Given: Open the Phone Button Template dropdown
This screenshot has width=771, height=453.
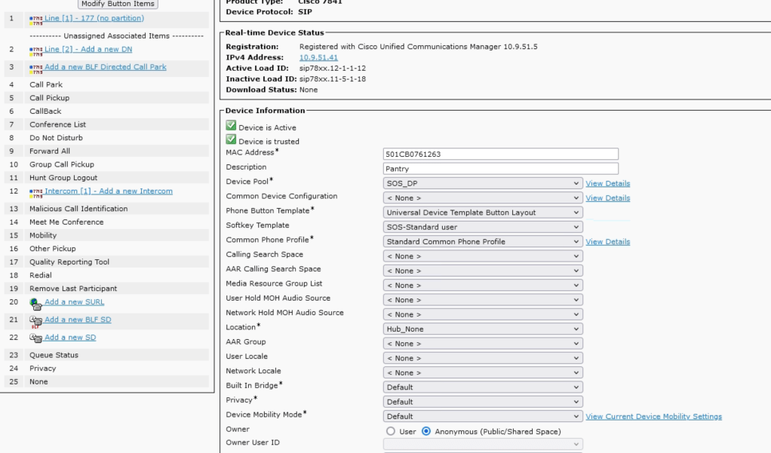Looking at the screenshot, I should click(483, 213).
